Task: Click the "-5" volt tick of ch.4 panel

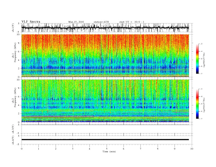Action: point(19,144)
